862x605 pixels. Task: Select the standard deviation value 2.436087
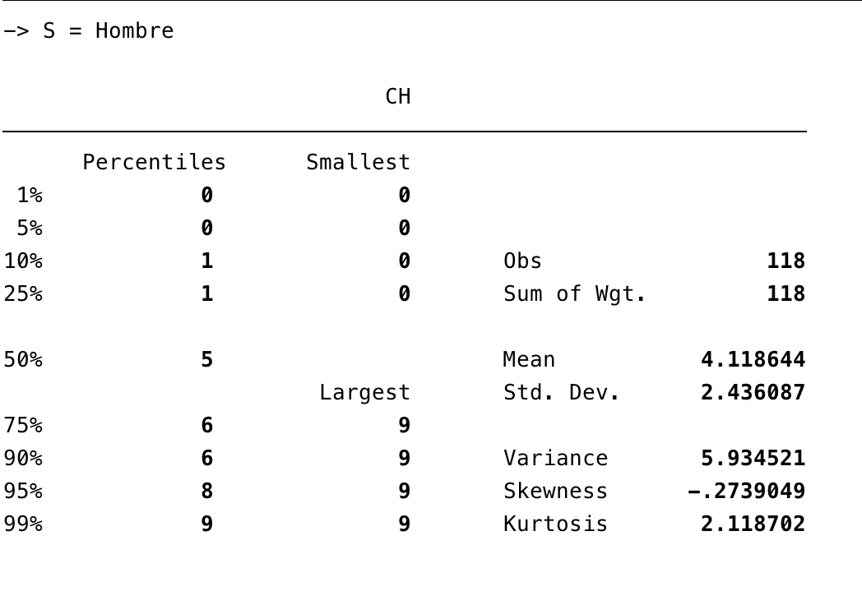[x=753, y=393]
